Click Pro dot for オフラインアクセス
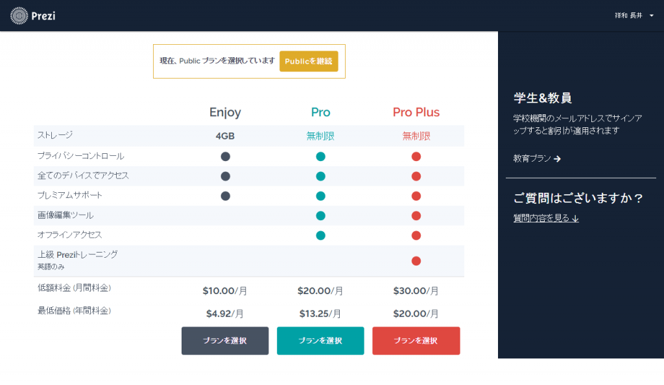 coord(320,235)
